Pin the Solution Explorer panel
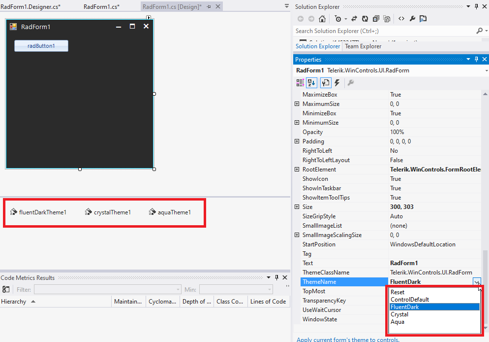 [x=477, y=6]
